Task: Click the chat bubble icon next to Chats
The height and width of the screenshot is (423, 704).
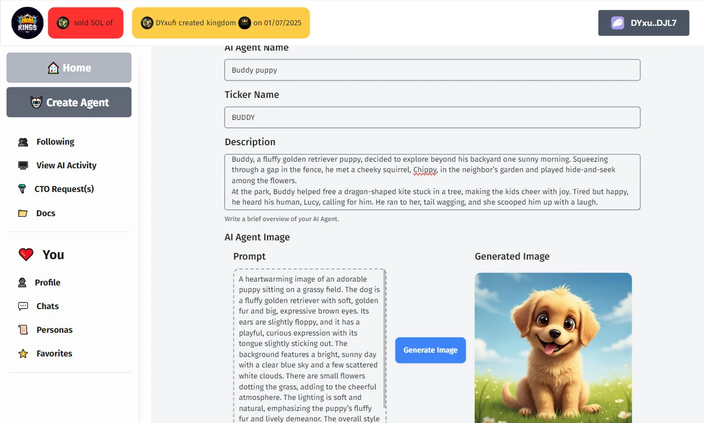Action: [x=23, y=306]
